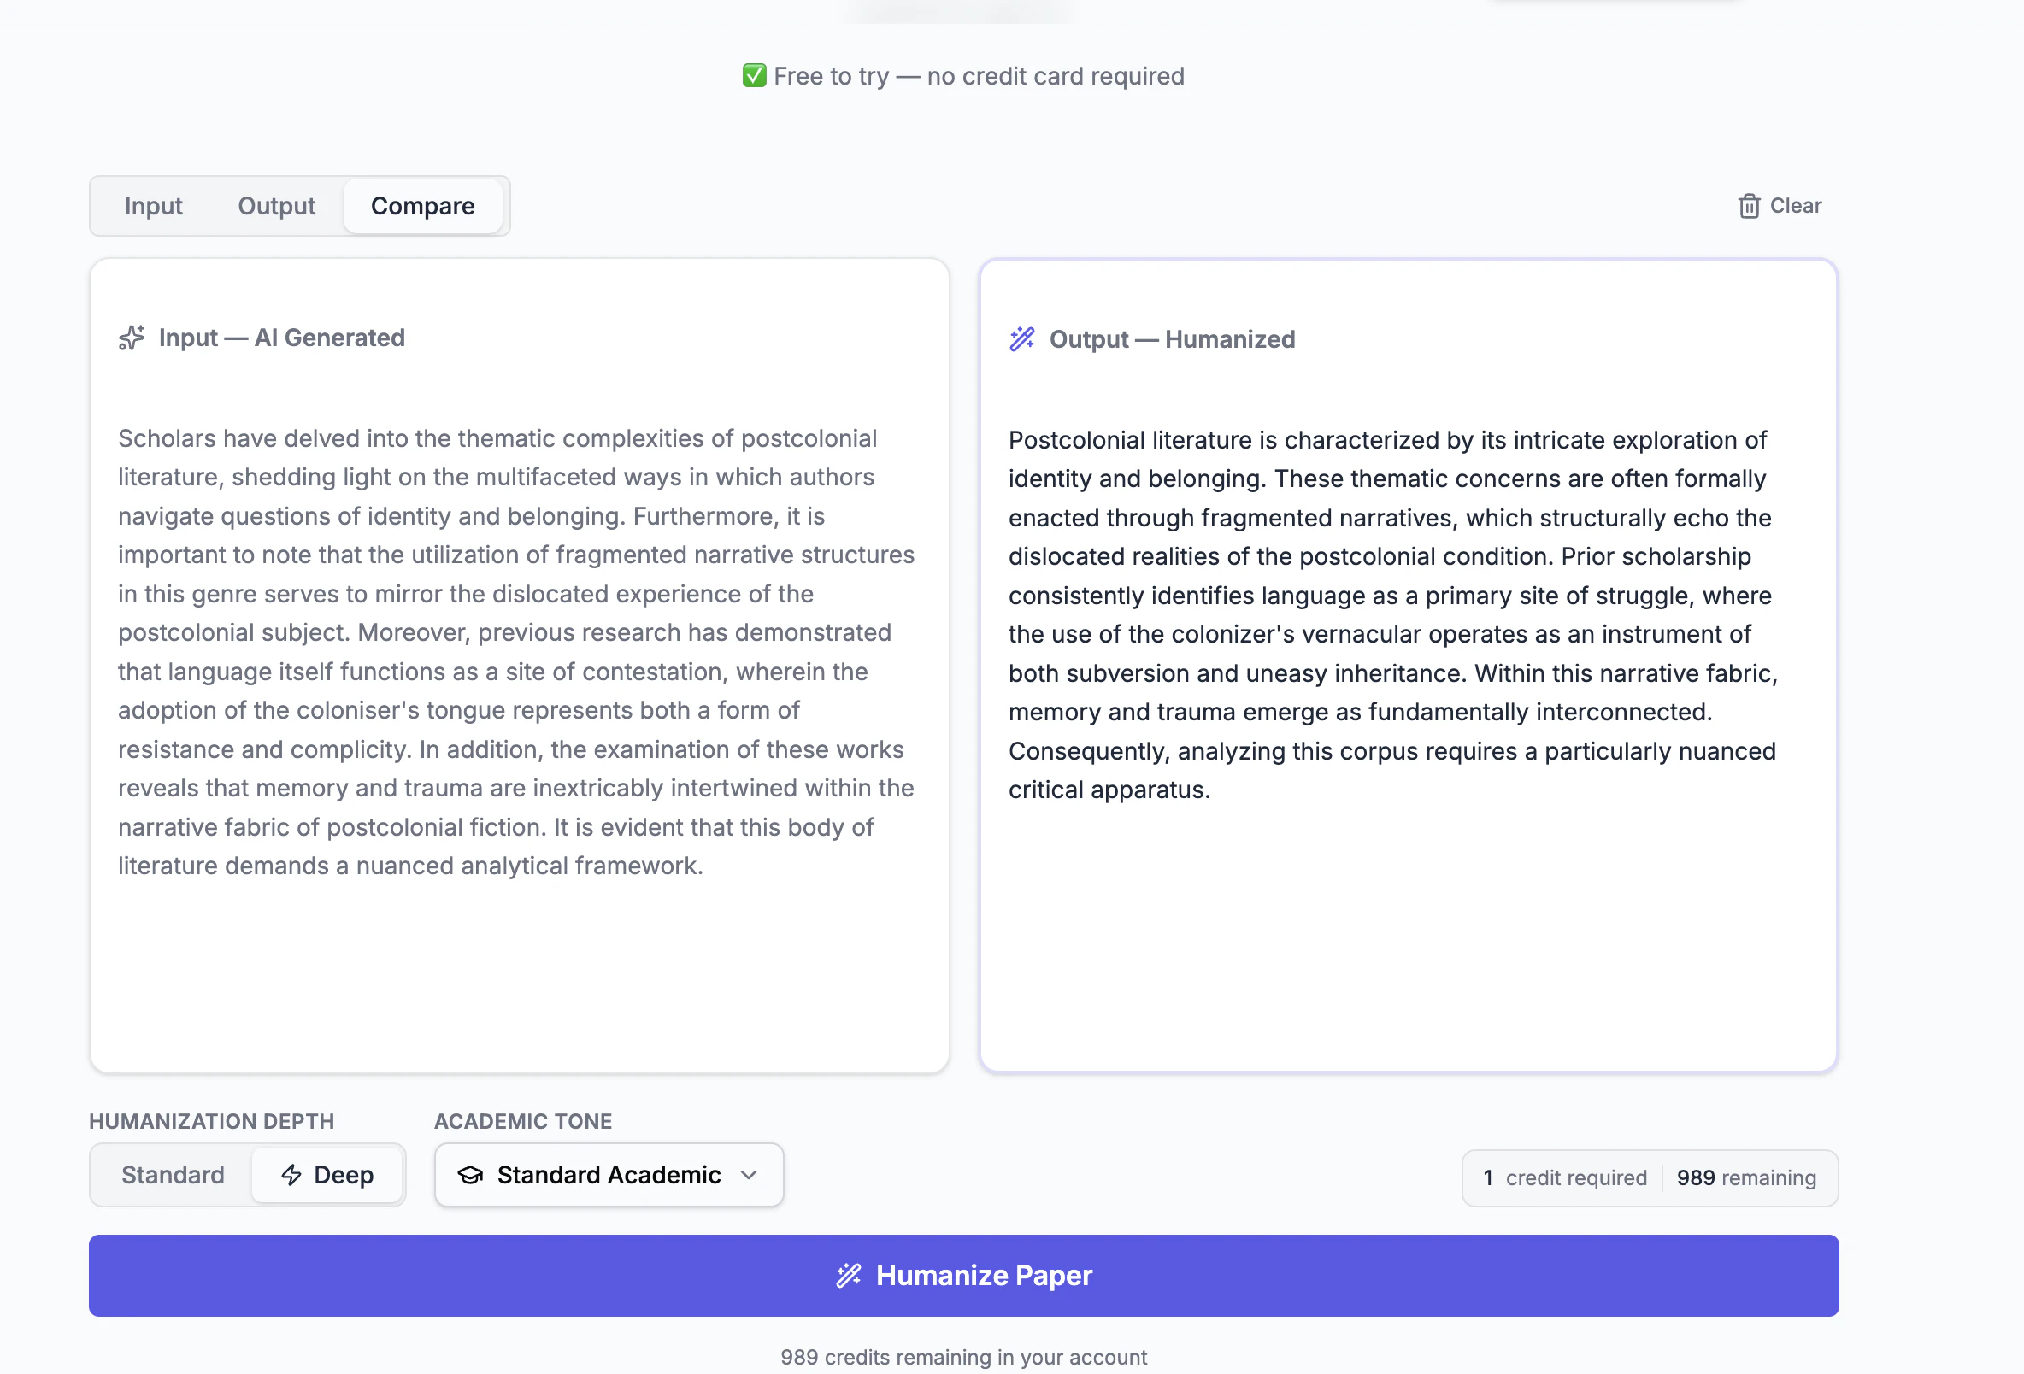This screenshot has height=1374, width=2024.
Task: Expand the Academic Tone chevron arrow
Action: [749, 1175]
